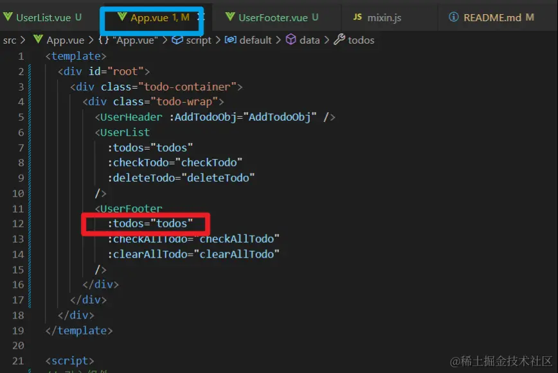The height and width of the screenshot is (373, 558).
Task: Click the UserHeader component line
Action: point(215,117)
